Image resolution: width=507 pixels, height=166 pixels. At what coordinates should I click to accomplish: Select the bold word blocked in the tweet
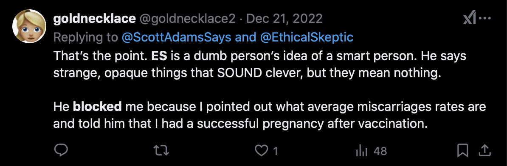pos(97,106)
